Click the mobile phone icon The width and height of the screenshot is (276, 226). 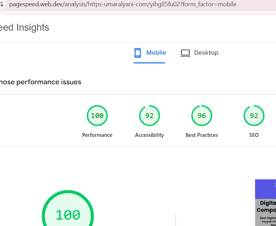(x=138, y=53)
